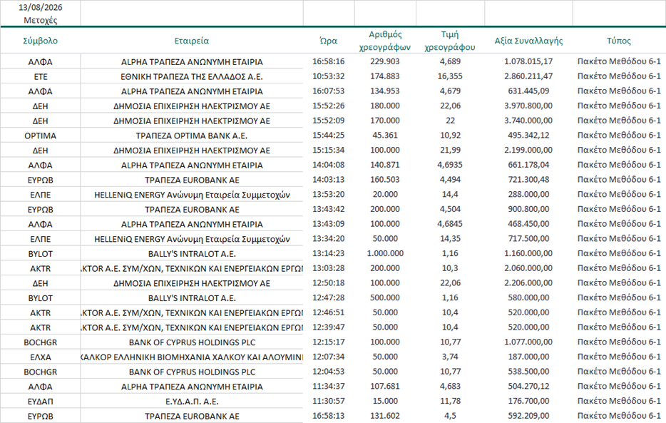This screenshot has height=423, width=666.
Task: Click the Τύπος column header
Action: point(619,41)
